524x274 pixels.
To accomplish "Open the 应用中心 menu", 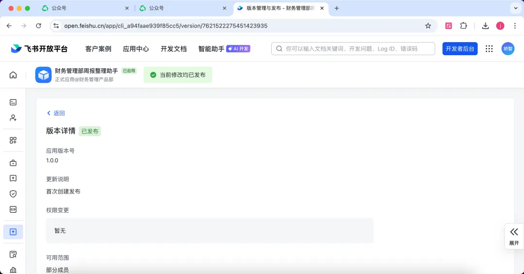I will 136,49.
